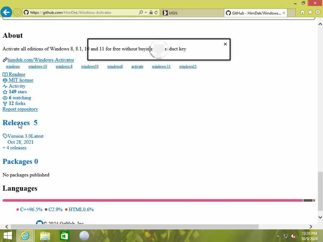This screenshot has height=242, width=323.
Task: Click the browser Forward arrow button
Action: click(17, 13)
